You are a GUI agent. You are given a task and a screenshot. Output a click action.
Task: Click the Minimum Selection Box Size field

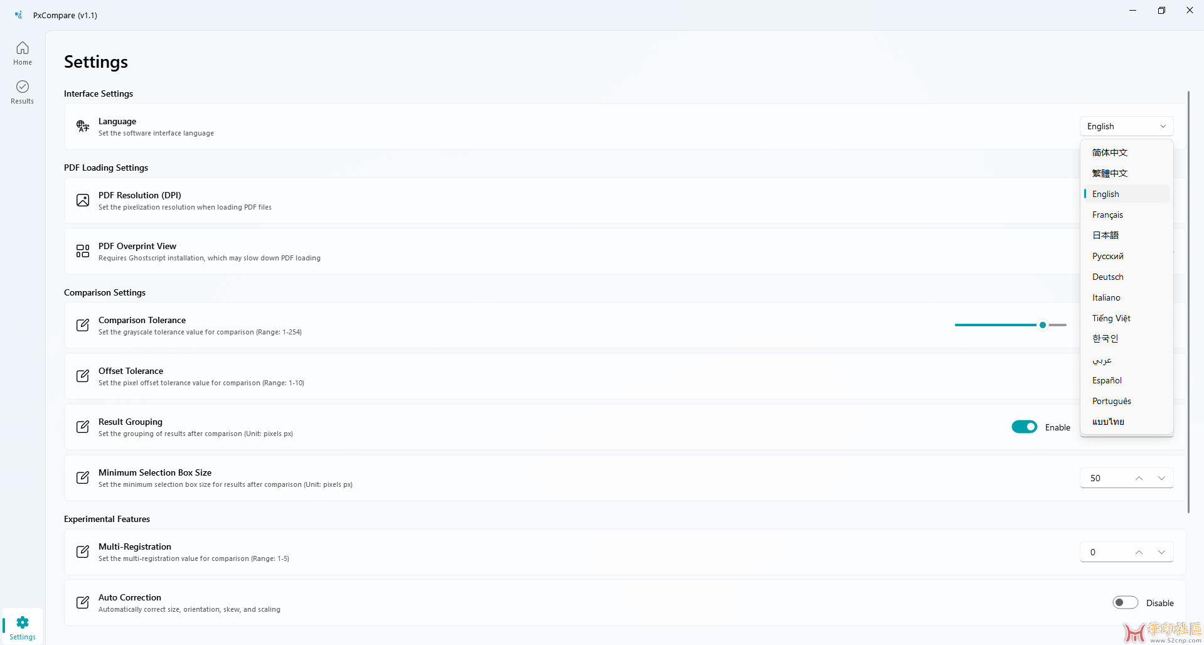(x=1107, y=478)
